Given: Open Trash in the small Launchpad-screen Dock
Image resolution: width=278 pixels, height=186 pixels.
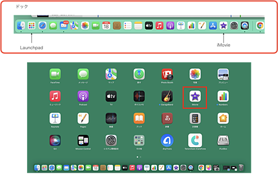Looking at the screenshot, I should click(241, 167).
